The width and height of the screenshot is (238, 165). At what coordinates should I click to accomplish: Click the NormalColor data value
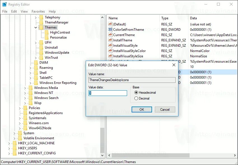pyautogui.click(x=200, y=51)
